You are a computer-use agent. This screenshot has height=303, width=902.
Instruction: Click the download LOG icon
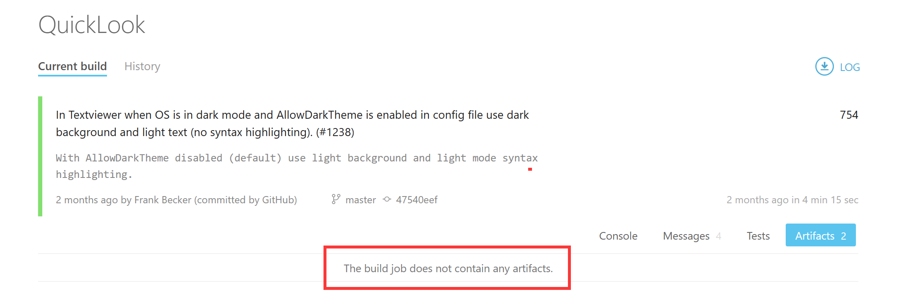tap(824, 66)
